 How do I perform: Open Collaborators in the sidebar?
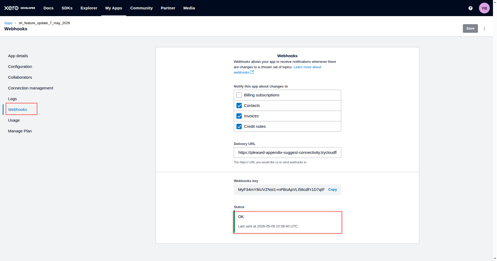pos(20,77)
